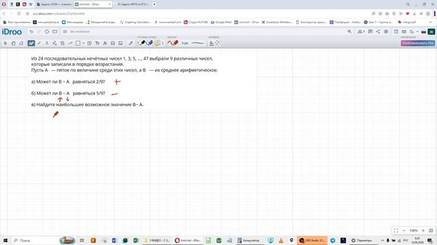437x245 pixels.
Task: Click the 136% zoom level
Action: point(414,231)
